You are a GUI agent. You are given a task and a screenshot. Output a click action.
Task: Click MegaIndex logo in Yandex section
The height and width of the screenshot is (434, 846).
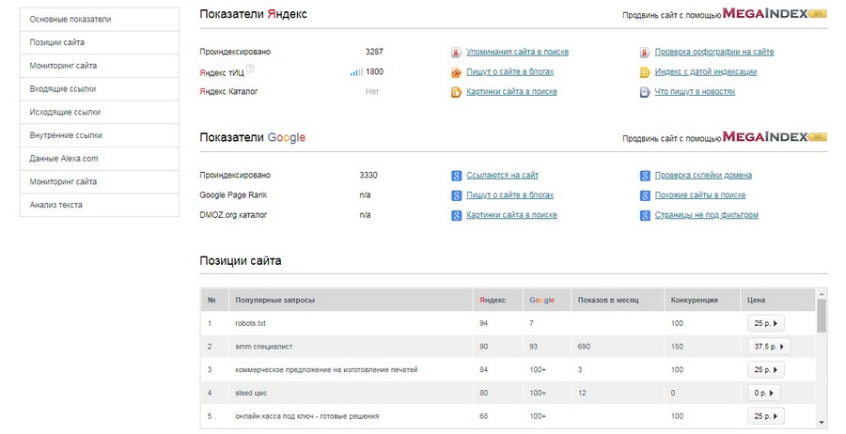pos(775,13)
